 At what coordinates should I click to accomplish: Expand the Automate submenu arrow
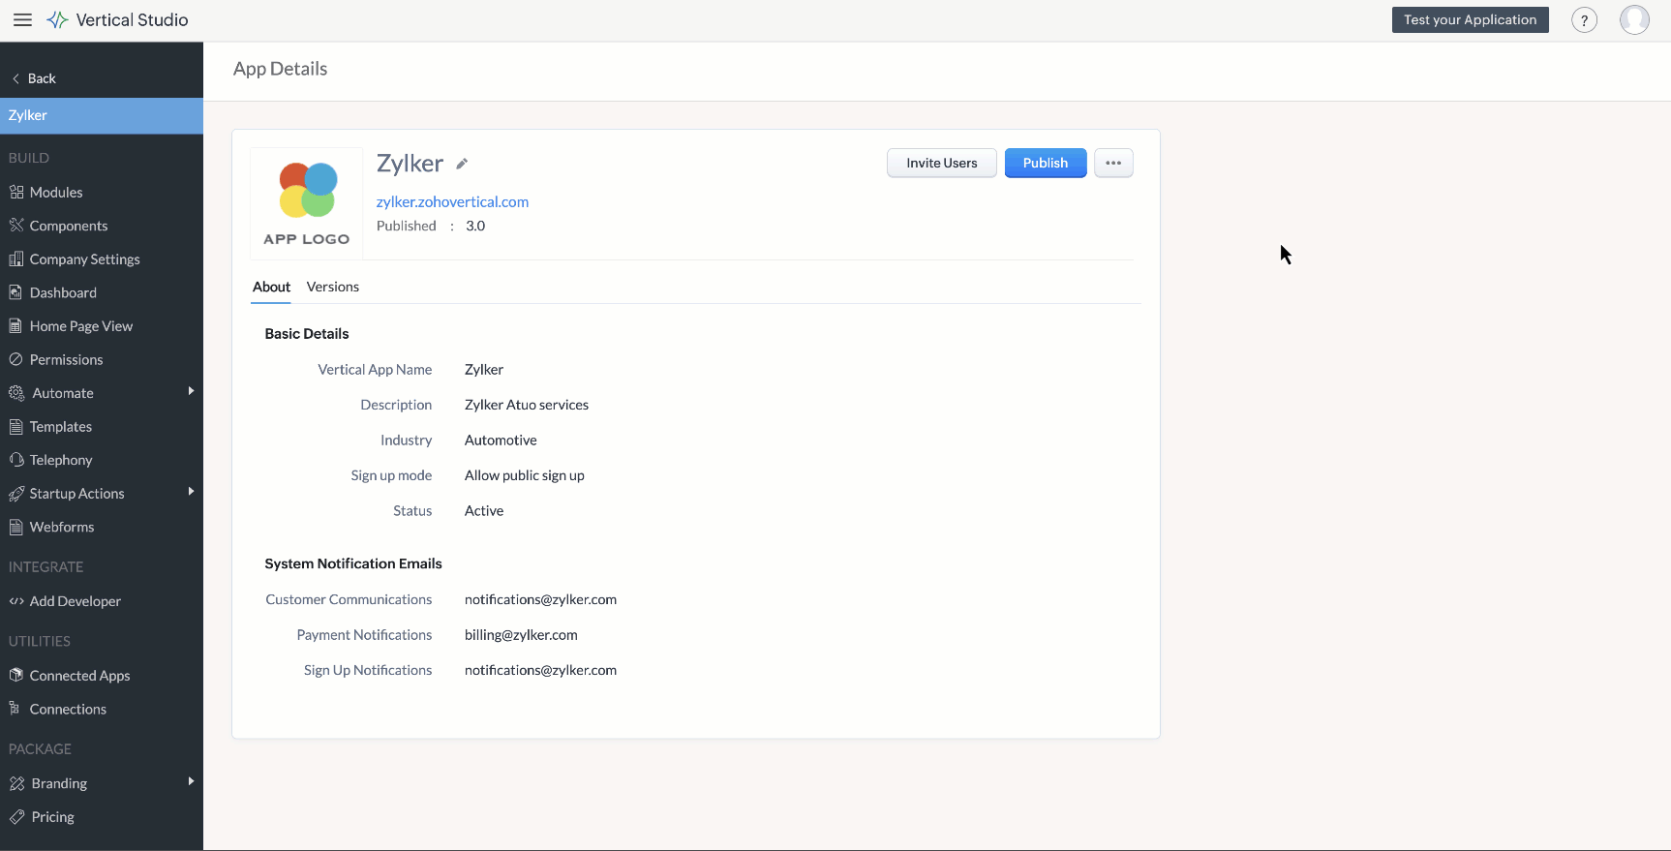[191, 391]
